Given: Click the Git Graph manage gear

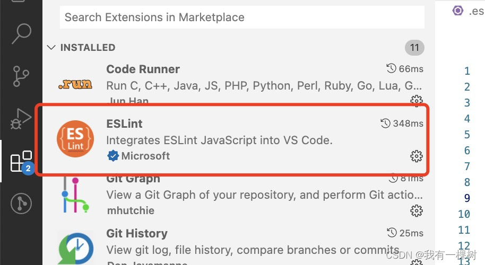Looking at the screenshot, I should pyautogui.click(x=417, y=210).
